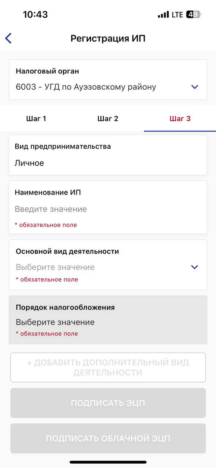The width and height of the screenshot is (216, 468).
Task: Select the Шаг 3 tab
Action: click(x=180, y=119)
